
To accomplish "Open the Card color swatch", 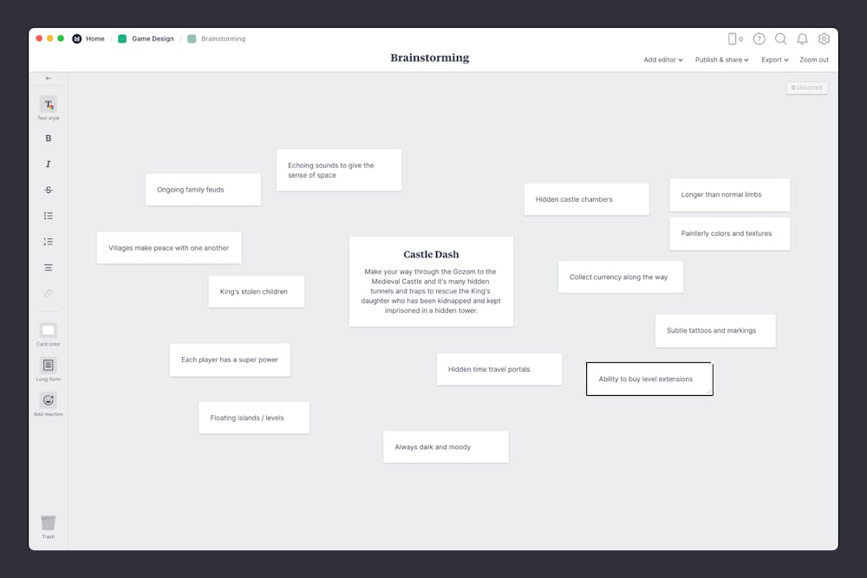I will coord(48,331).
